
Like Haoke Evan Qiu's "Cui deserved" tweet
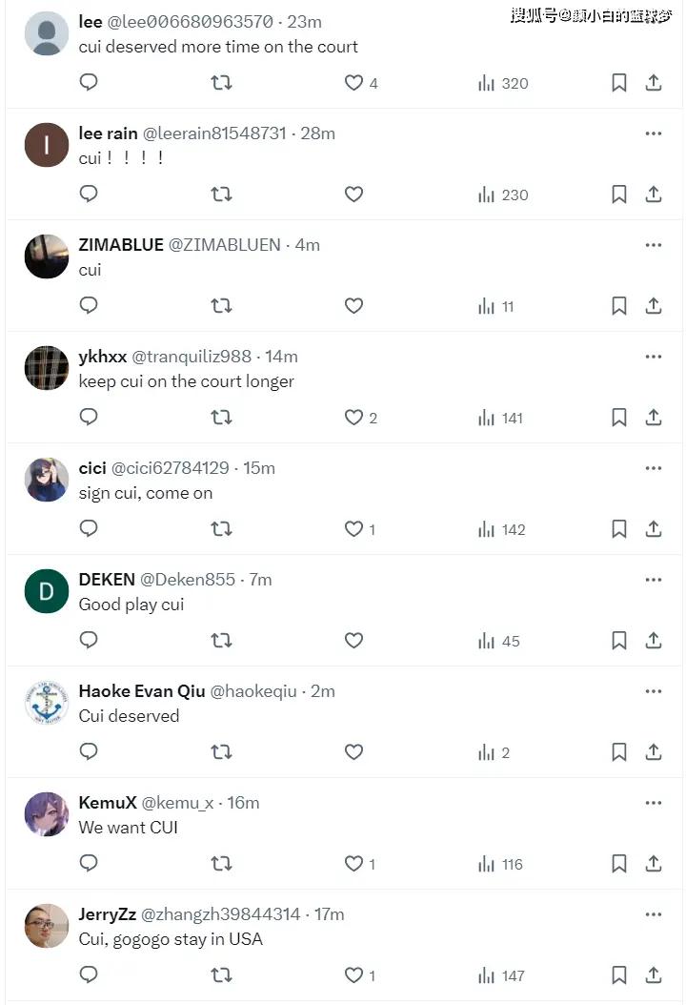354,752
